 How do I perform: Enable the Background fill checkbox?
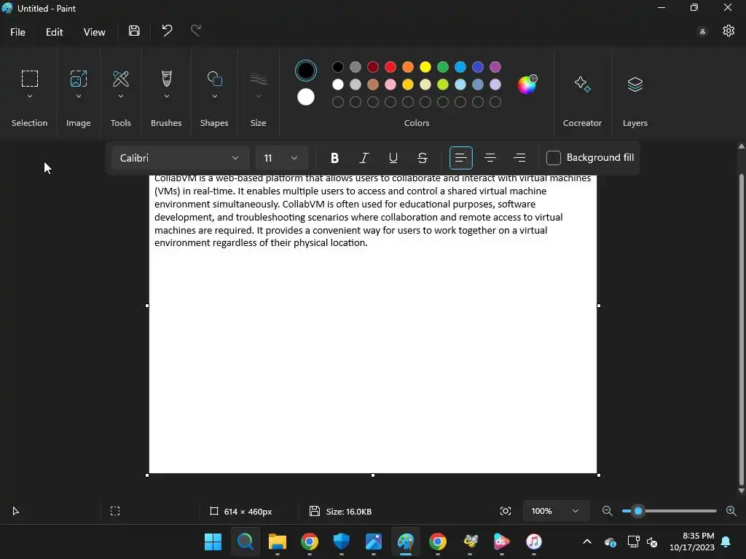point(554,158)
